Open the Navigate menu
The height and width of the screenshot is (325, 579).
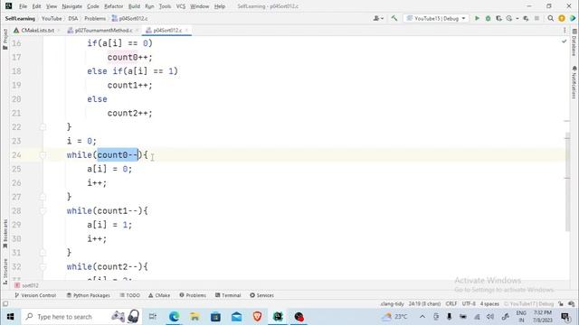tap(72, 6)
